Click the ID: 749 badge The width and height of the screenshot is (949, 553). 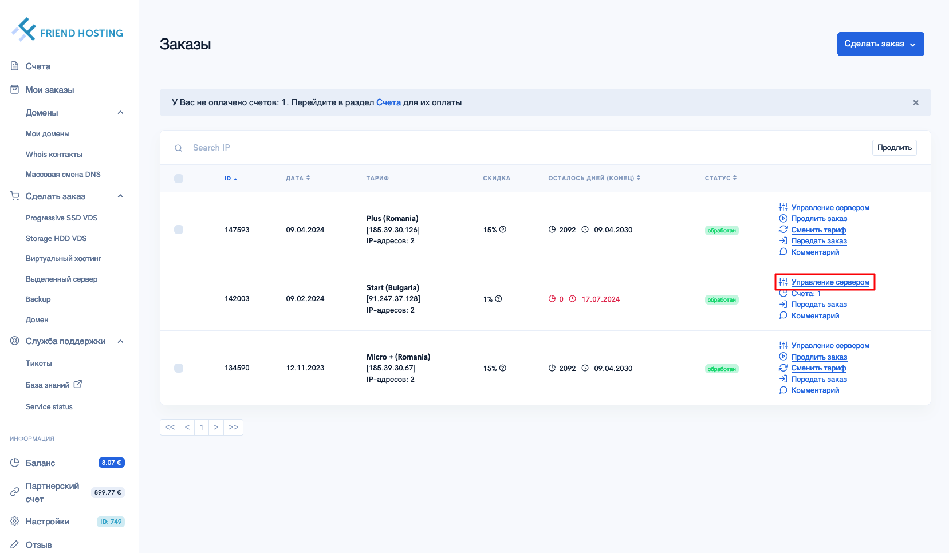pos(111,522)
